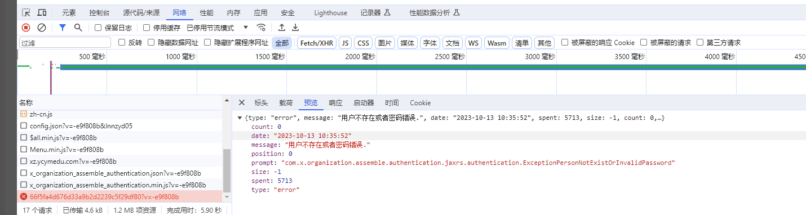
Task: Switch to 源代码/来源 tab
Action: [x=141, y=12]
